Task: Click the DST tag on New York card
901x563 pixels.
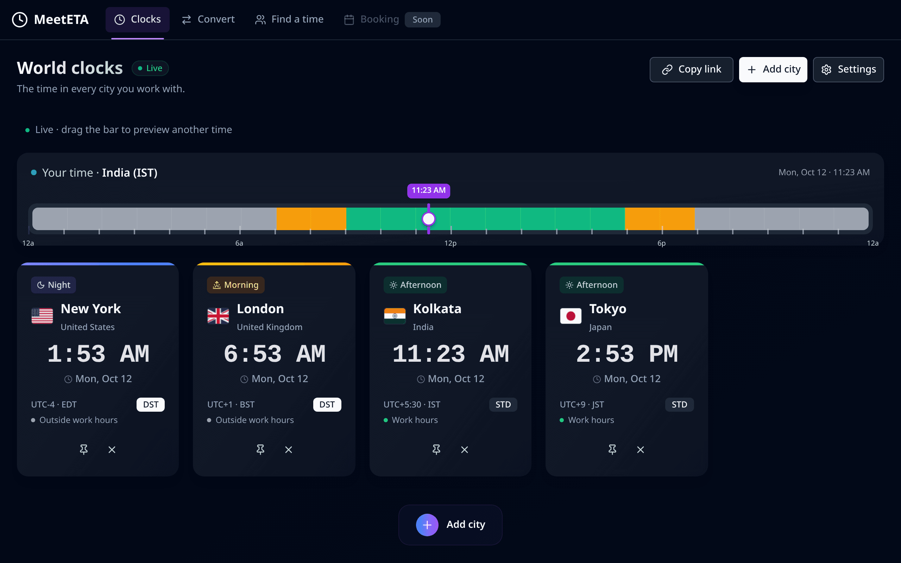Action: [151, 404]
